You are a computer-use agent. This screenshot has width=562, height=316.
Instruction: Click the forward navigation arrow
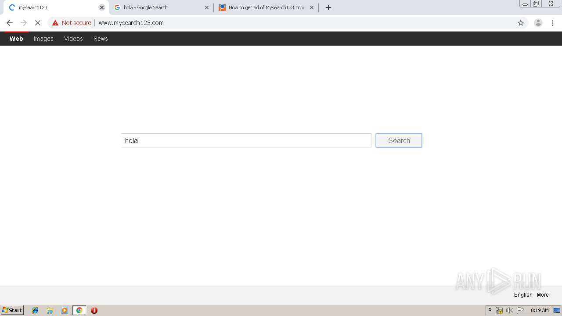(x=24, y=23)
